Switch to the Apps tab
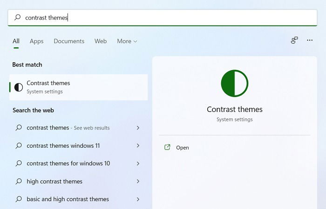Image resolution: width=326 pixels, height=209 pixels. click(x=37, y=41)
